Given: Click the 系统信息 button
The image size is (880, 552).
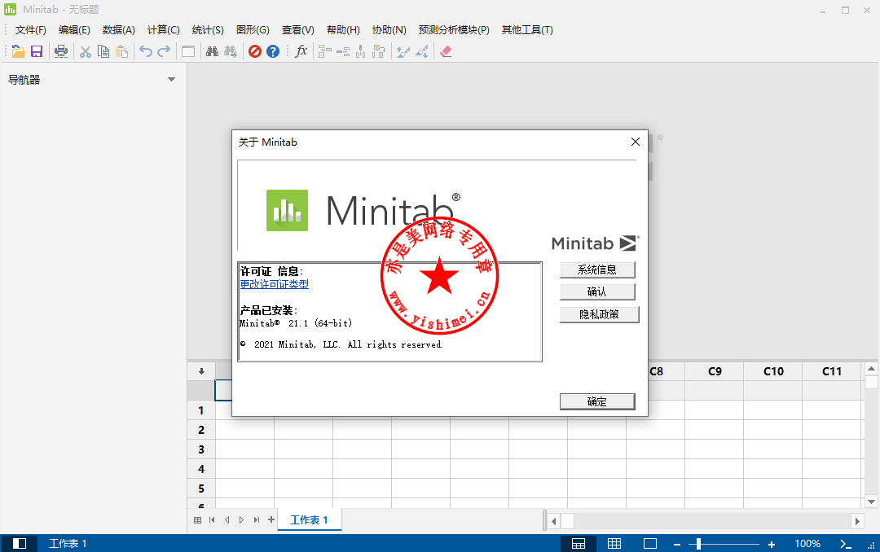Looking at the screenshot, I should point(597,269).
